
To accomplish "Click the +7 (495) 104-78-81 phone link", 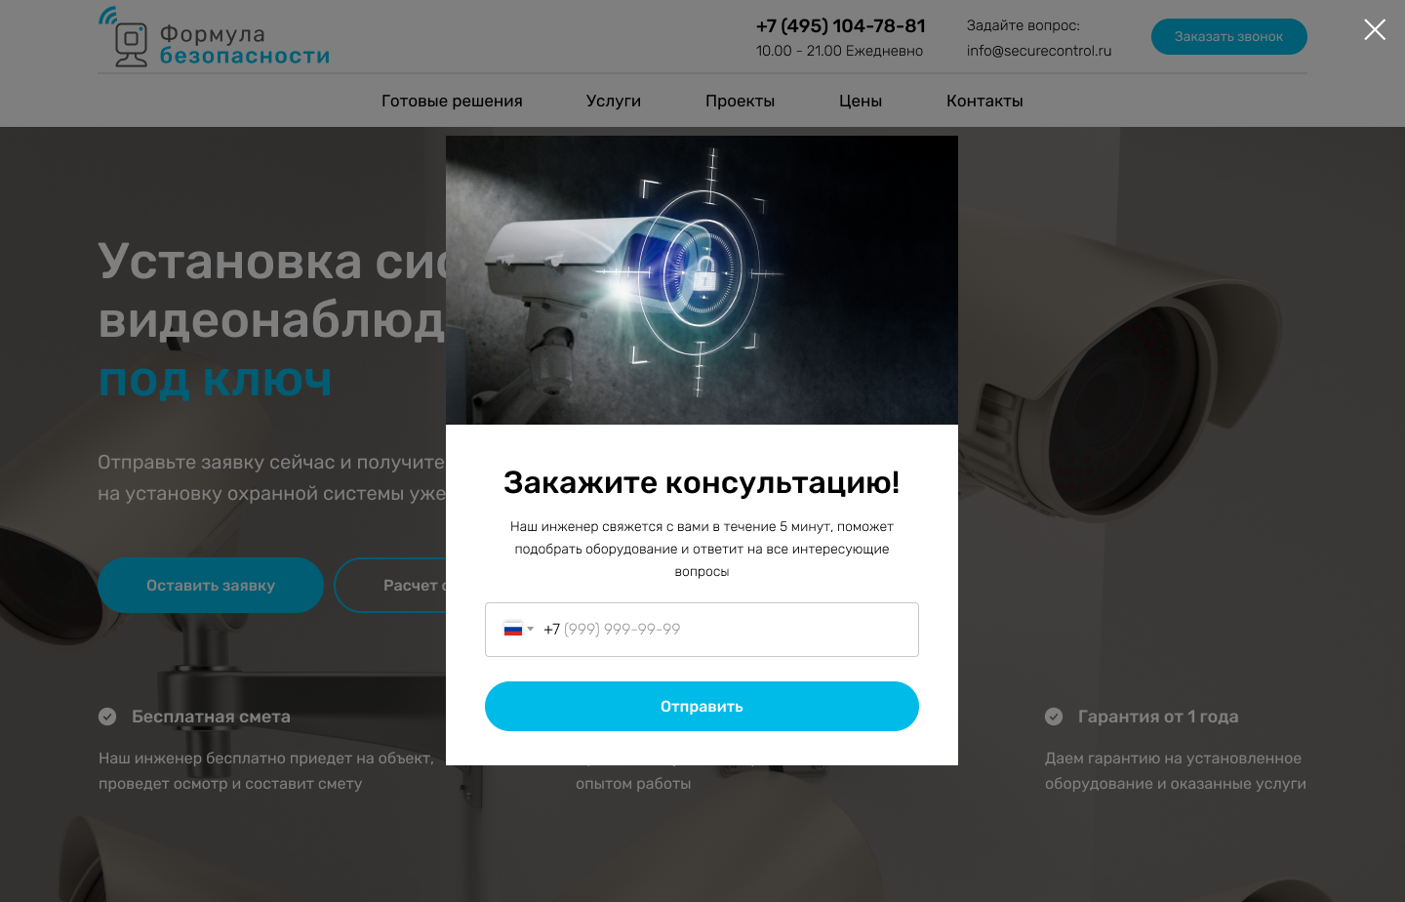I will [841, 26].
